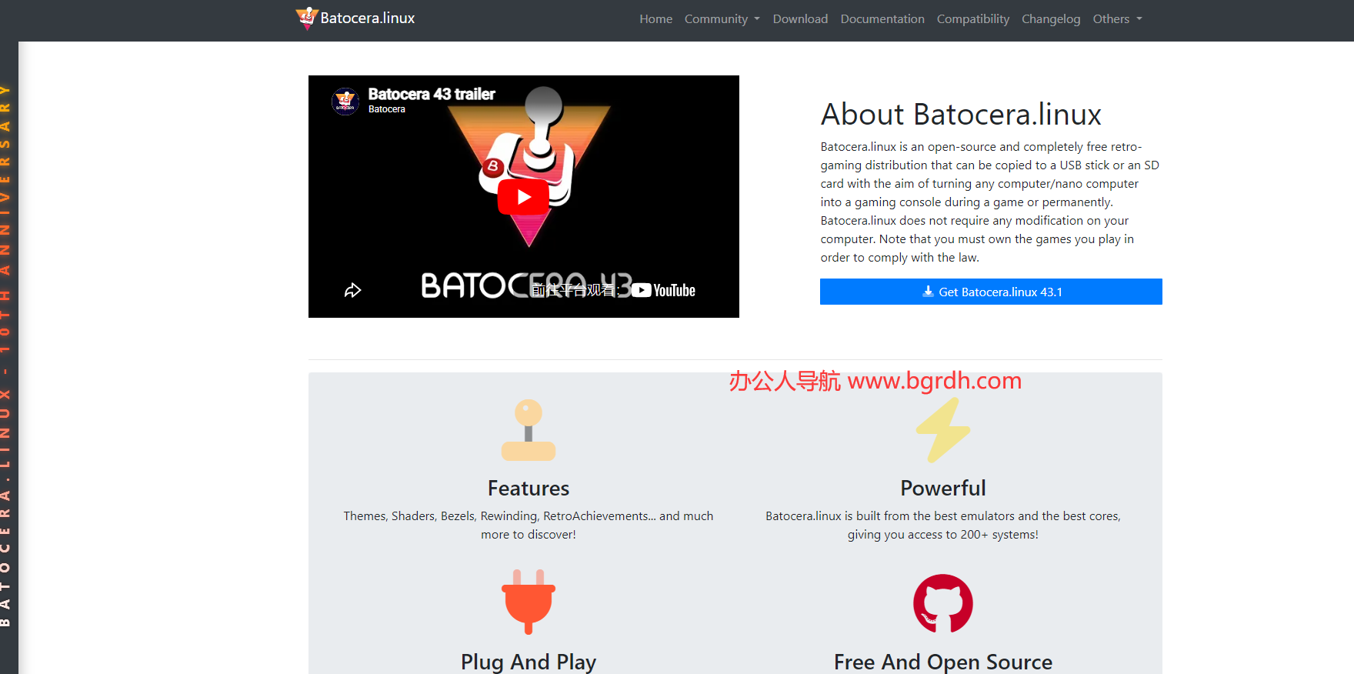Click Get Batocera.linux 43.1 button
The image size is (1354, 674).
[x=991, y=292]
